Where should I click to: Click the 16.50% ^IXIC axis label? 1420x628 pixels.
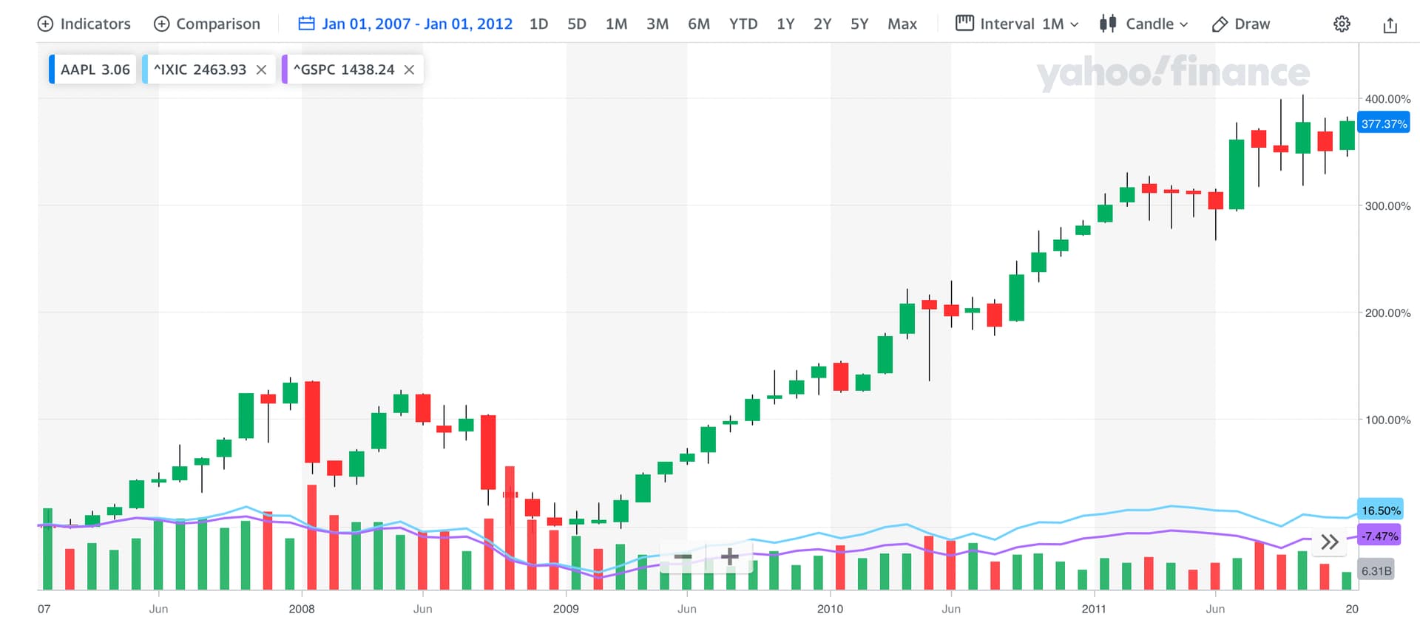(1381, 511)
